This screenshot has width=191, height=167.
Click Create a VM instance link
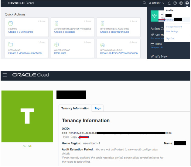tap(21, 32)
